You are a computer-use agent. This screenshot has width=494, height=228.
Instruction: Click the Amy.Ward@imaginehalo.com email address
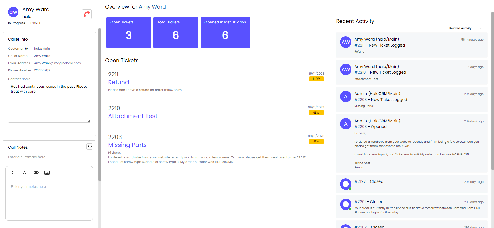(x=57, y=63)
